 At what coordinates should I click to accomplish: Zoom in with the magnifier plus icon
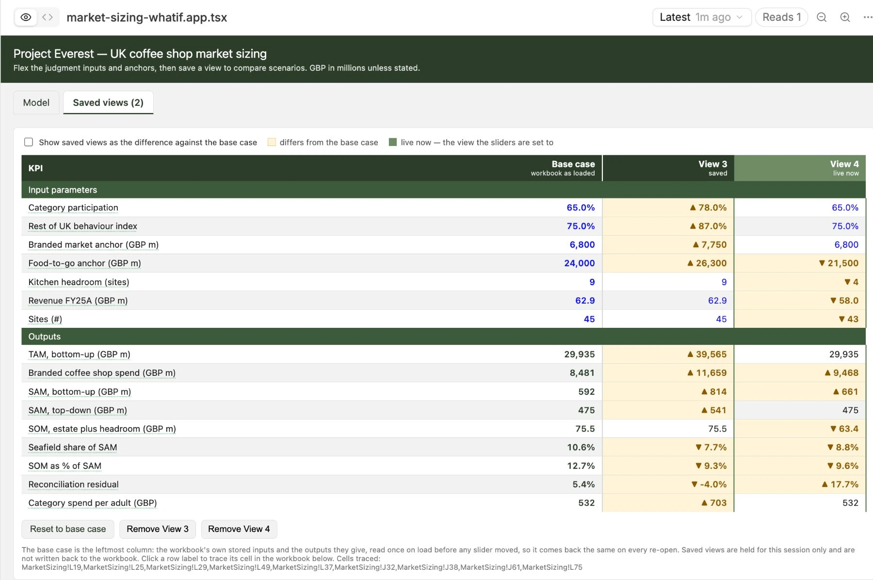pos(845,17)
